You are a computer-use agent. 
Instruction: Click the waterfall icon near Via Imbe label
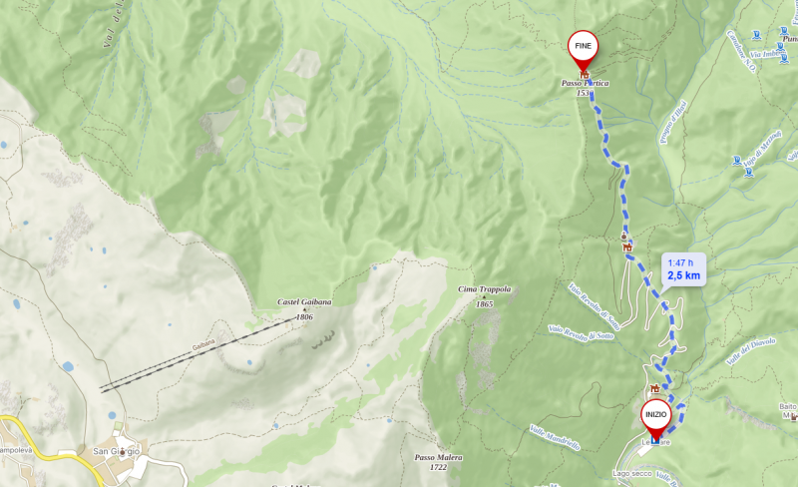click(x=781, y=47)
